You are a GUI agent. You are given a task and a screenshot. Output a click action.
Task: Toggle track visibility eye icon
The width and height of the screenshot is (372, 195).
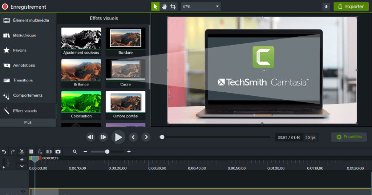23,191
